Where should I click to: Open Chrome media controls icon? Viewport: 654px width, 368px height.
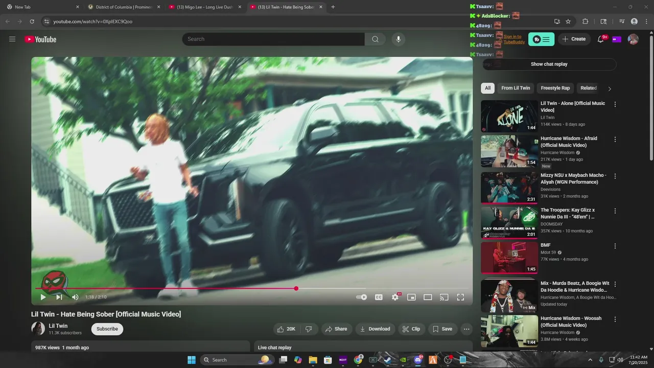[x=622, y=21]
